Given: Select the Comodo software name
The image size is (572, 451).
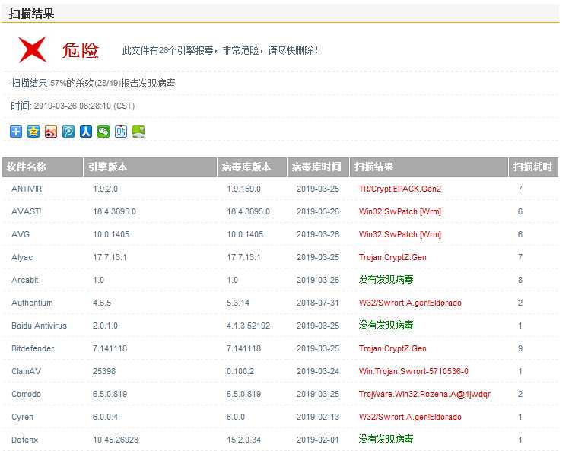Looking at the screenshot, I should [x=26, y=394].
